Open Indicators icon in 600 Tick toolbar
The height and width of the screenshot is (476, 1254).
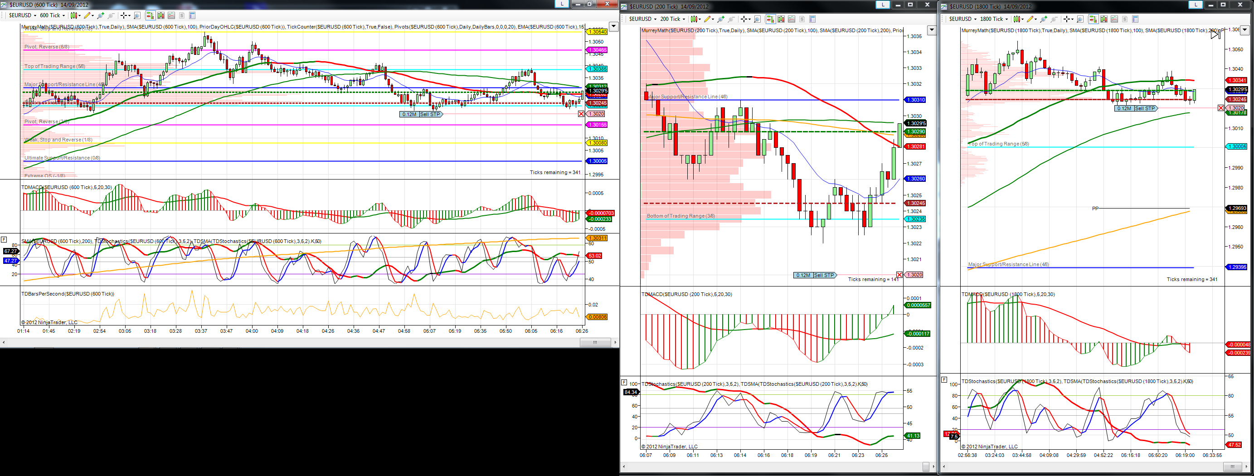(x=161, y=15)
